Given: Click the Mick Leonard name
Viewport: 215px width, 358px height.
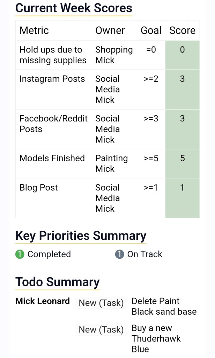Looking at the screenshot, I should point(43,301).
